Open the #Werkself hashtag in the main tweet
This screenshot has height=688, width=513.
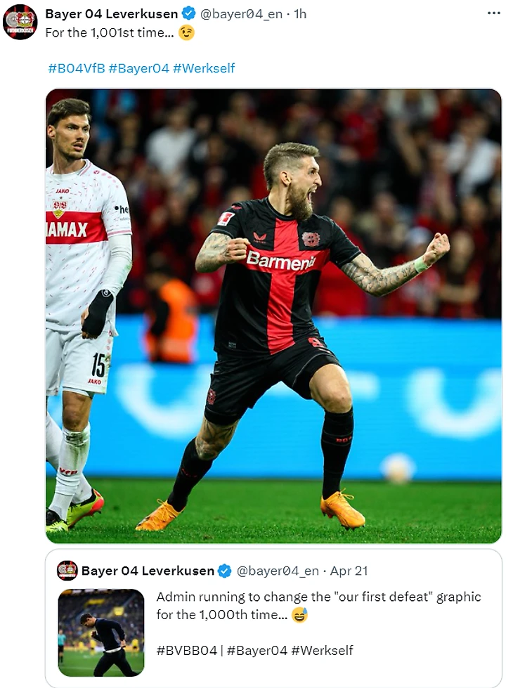204,68
